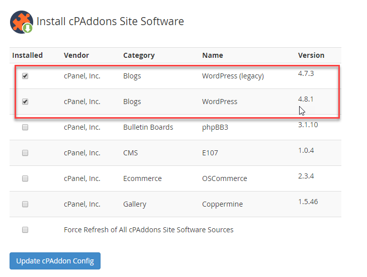Select the phpBB3 name in the table
Screen dimensions: 367x277
click(x=215, y=127)
